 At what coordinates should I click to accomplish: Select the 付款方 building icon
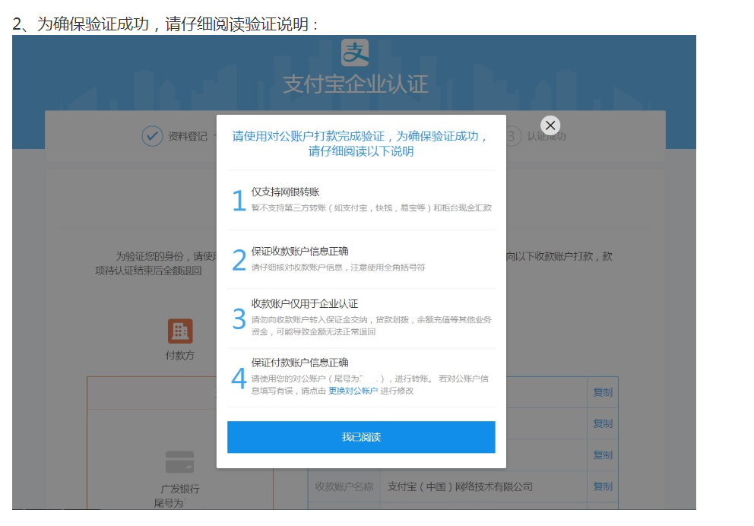click(x=180, y=331)
